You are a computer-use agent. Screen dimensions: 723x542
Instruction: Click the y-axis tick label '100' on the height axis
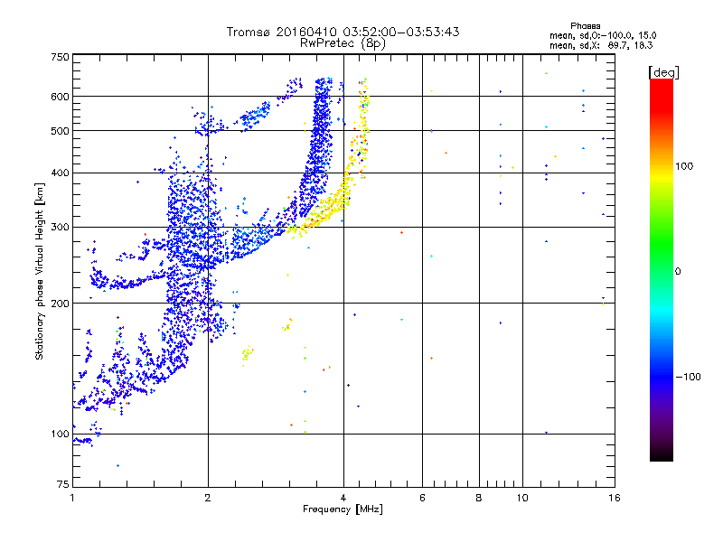point(60,435)
